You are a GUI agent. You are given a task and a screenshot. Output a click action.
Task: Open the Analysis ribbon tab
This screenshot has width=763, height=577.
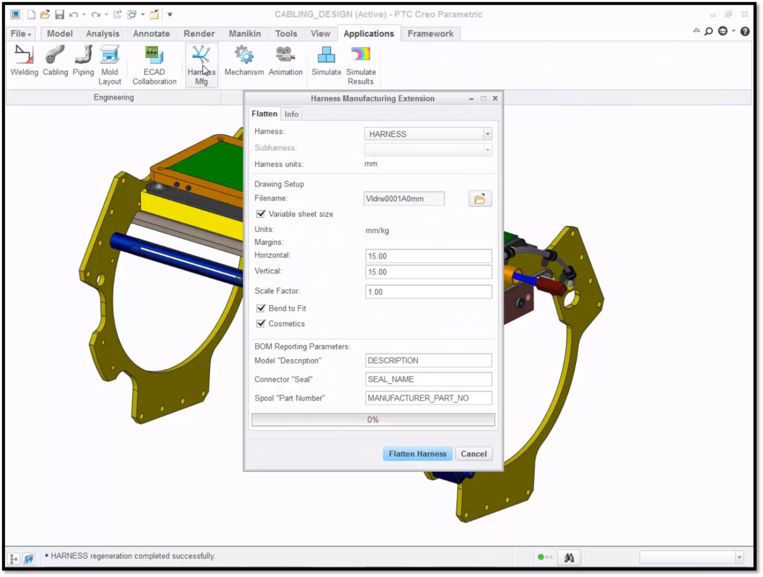103,34
